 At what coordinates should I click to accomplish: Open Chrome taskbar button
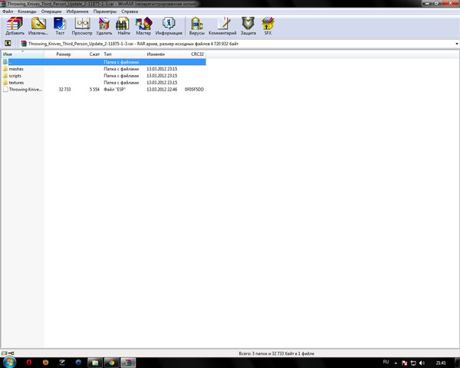coord(111,363)
